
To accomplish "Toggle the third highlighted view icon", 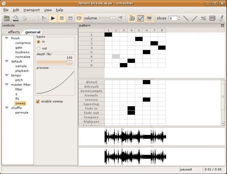I will [x=149, y=18].
